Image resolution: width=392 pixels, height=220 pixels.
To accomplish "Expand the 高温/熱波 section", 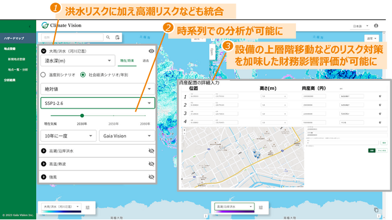I will 43,164.
